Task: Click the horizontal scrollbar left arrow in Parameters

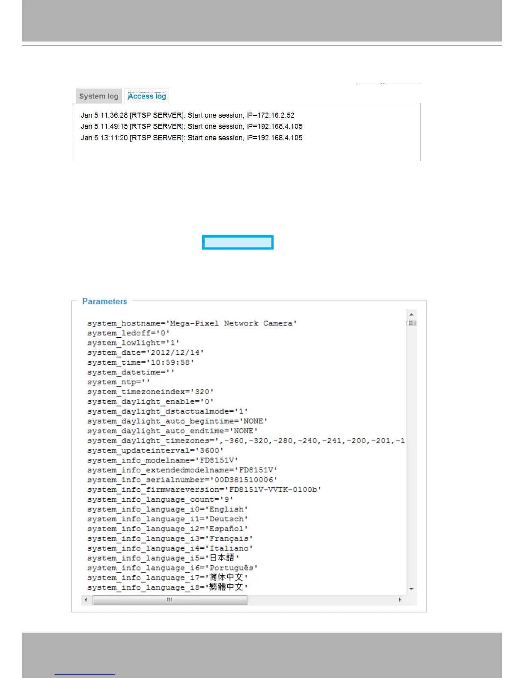Action: [x=86, y=600]
